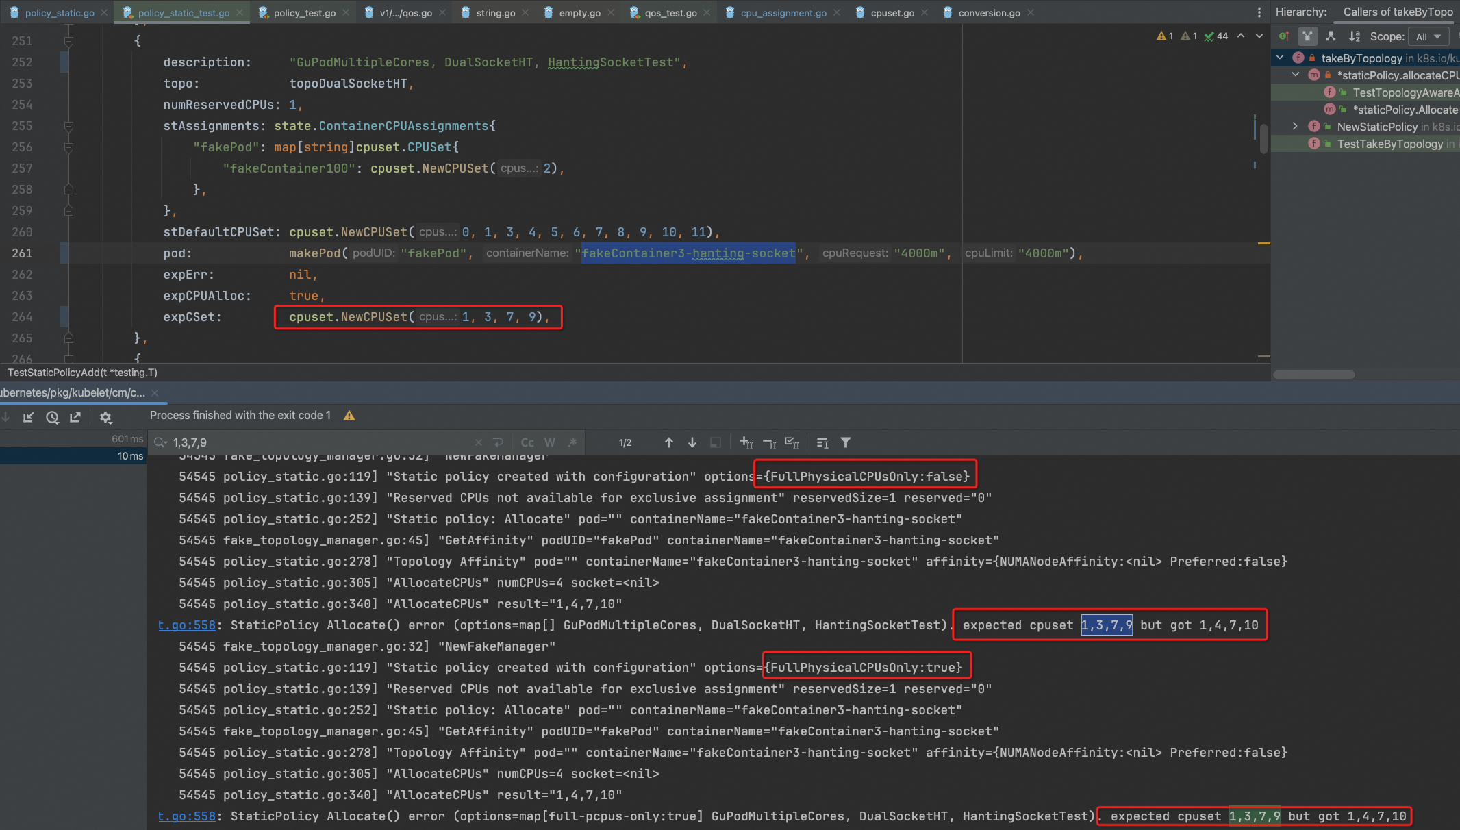This screenshot has width=1460, height=830.
Task: Show callee hierarchy icon
Action: tap(1331, 36)
